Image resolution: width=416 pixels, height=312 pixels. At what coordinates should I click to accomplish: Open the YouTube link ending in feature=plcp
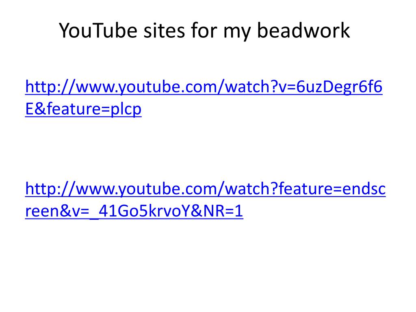[204, 97]
